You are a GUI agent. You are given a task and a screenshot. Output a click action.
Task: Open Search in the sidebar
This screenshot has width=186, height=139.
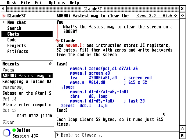pos(14,28)
